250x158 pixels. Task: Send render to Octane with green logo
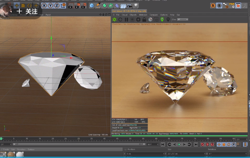pos(115,20)
